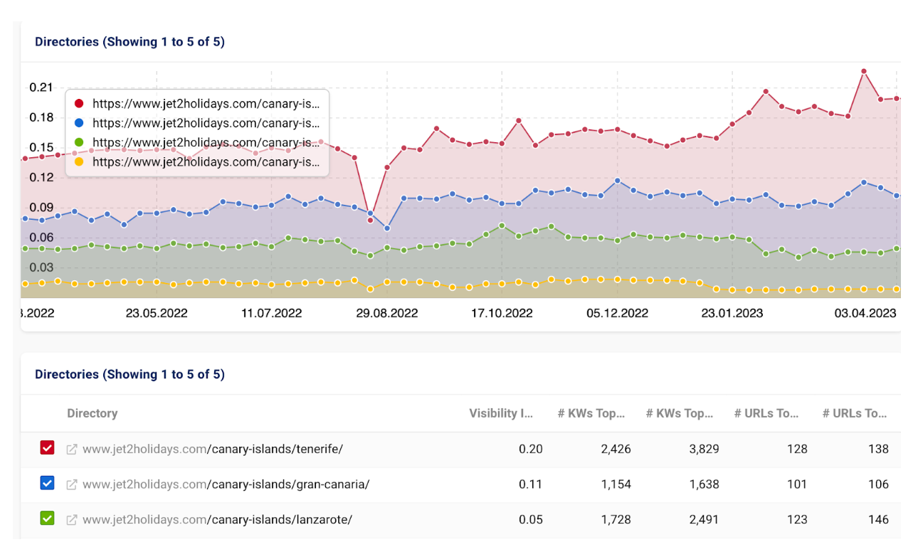The height and width of the screenshot is (547, 923).
Task: Select the 17.10.2022 date label on chart axis
Action: (x=502, y=313)
